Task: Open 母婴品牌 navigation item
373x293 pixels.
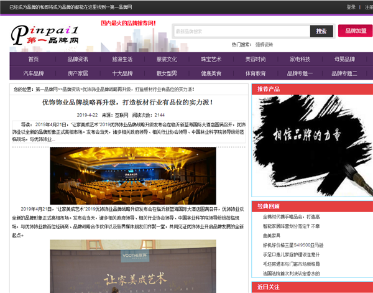Action: point(344,59)
